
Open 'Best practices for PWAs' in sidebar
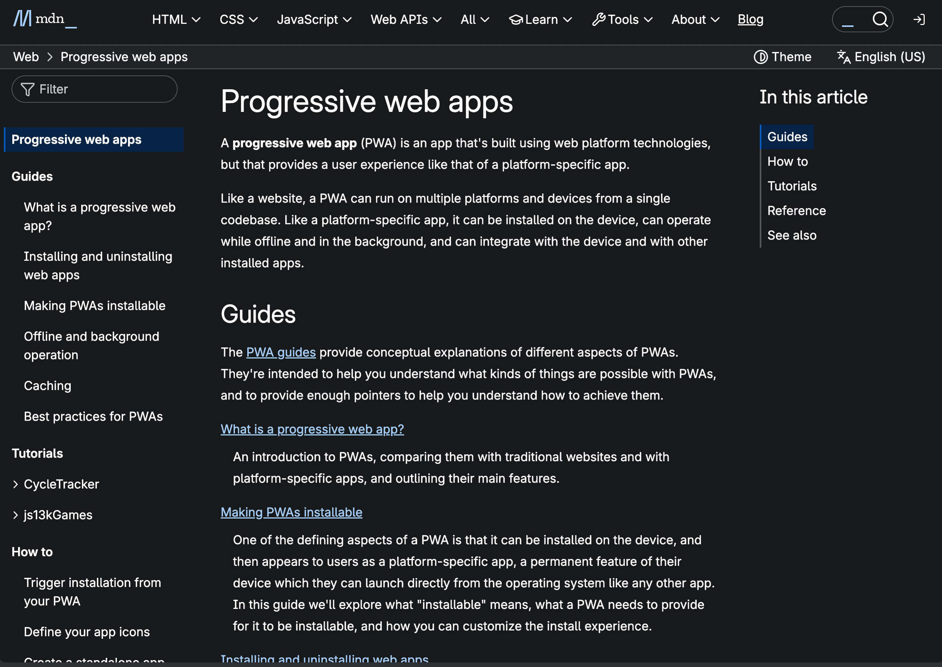click(93, 416)
